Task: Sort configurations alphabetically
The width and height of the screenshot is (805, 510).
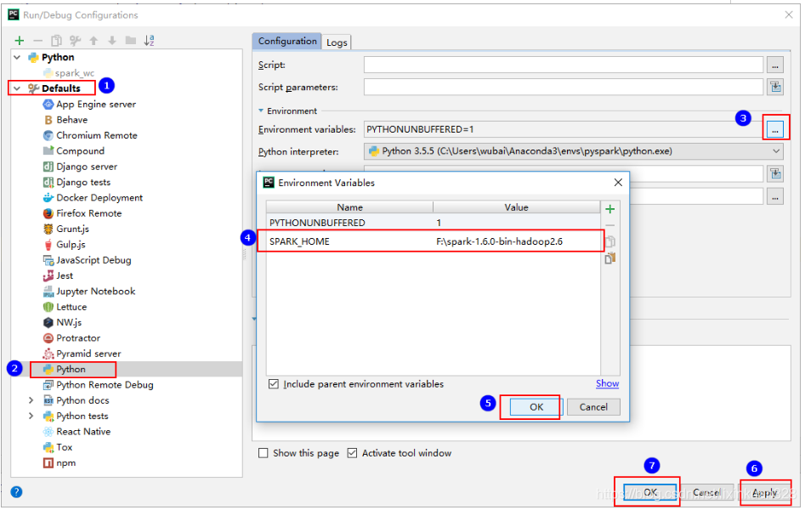Action: tap(149, 40)
